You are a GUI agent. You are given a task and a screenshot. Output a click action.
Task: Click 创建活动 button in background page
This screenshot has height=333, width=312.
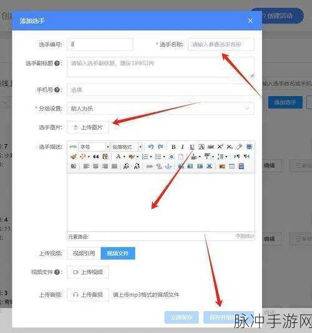[x=277, y=16]
